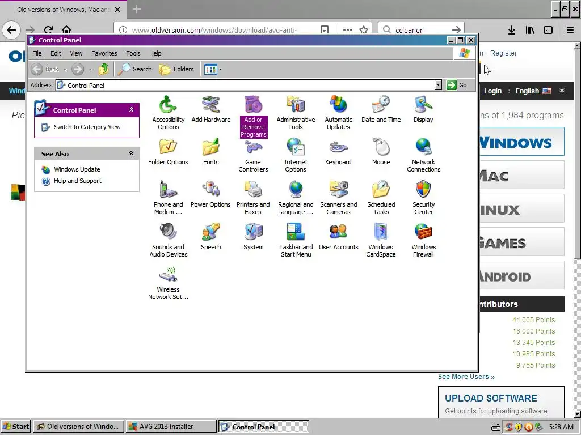This screenshot has width=581, height=435.
Task: Open the Help menu
Action: (155, 53)
